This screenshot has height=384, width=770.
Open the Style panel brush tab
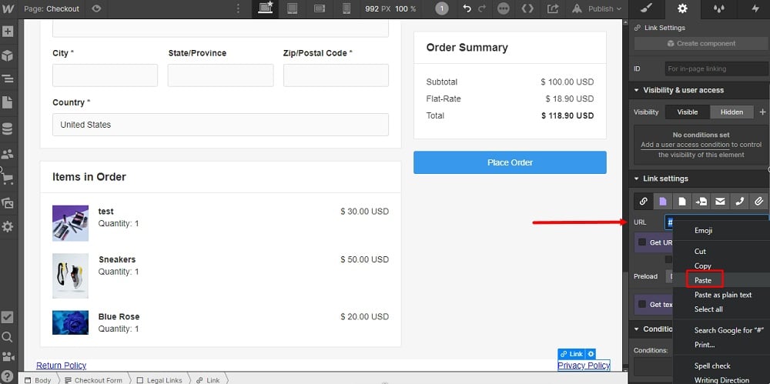[648, 8]
